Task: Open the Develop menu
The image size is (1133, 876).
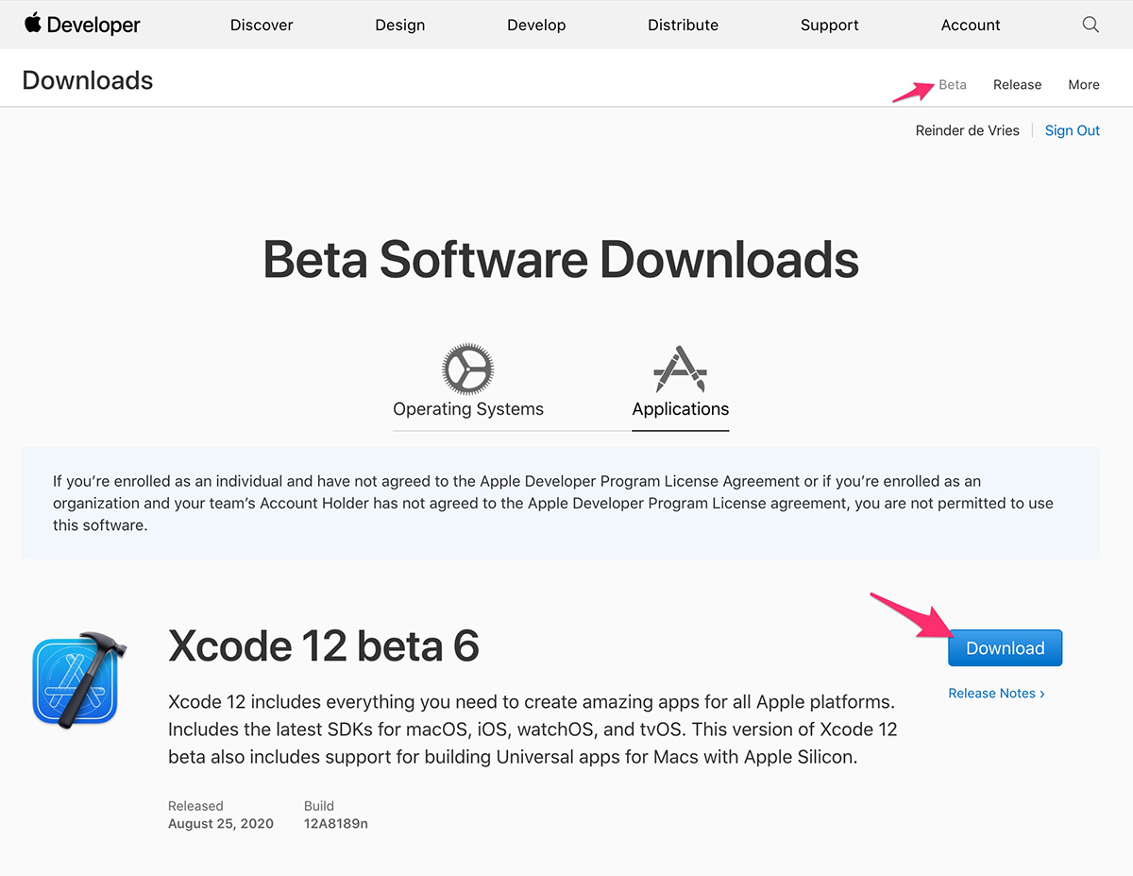Action: pyautogui.click(x=536, y=26)
